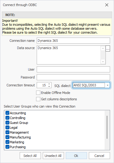Enable Offline Mode checkbox

pyautogui.click(x=38, y=93)
